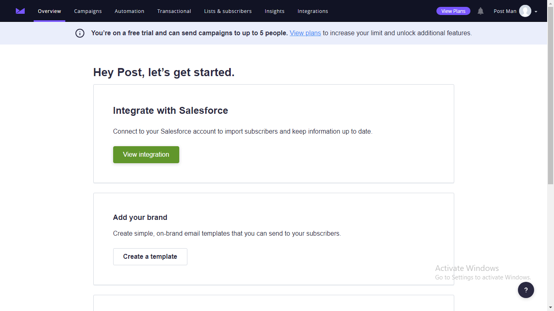Expand the account dropdown arrow
Screen dimensions: 554x311
(x=536, y=11)
